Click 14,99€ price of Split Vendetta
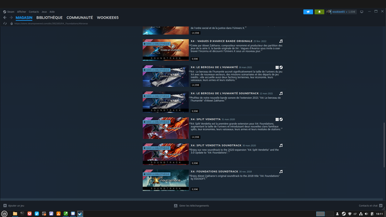Screen dimensions: 386x217 tap(195, 137)
